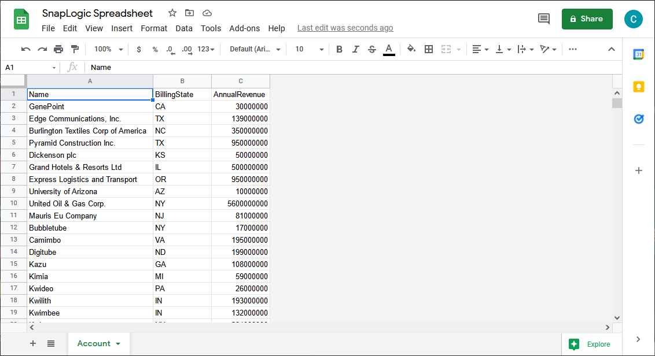Switch to the Account sheet tab
This screenshot has height=356, width=655.
(98, 343)
